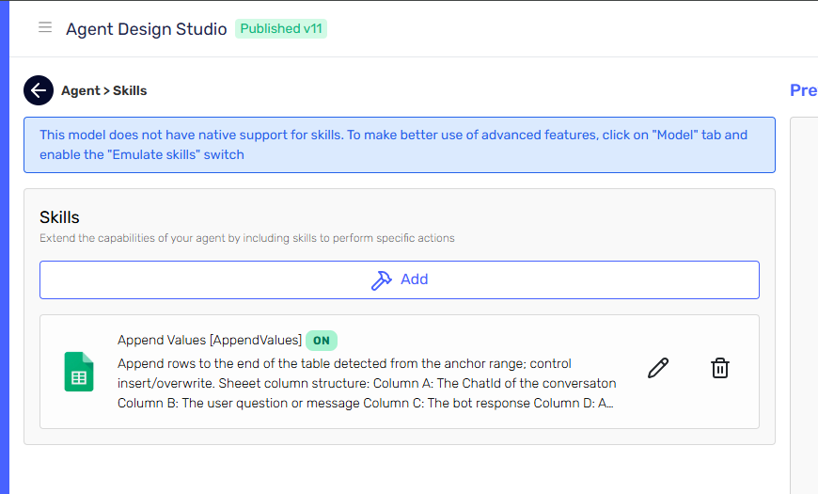Add a new skill
This screenshot has width=818, height=494.
[x=400, y=279]
